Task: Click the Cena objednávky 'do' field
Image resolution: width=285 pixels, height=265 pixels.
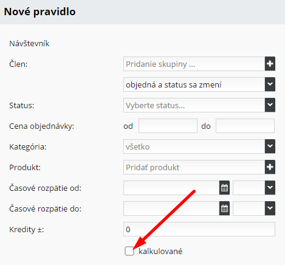Action: click(245, 126)
